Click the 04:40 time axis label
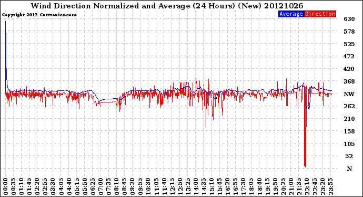The width and height of the screenshot is (363, 197). tap(69, 186)
